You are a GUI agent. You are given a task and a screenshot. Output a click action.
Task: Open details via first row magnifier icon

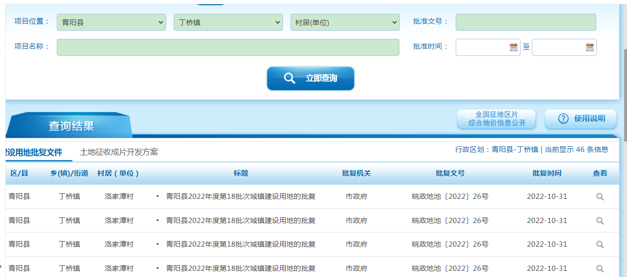[600, 197]
